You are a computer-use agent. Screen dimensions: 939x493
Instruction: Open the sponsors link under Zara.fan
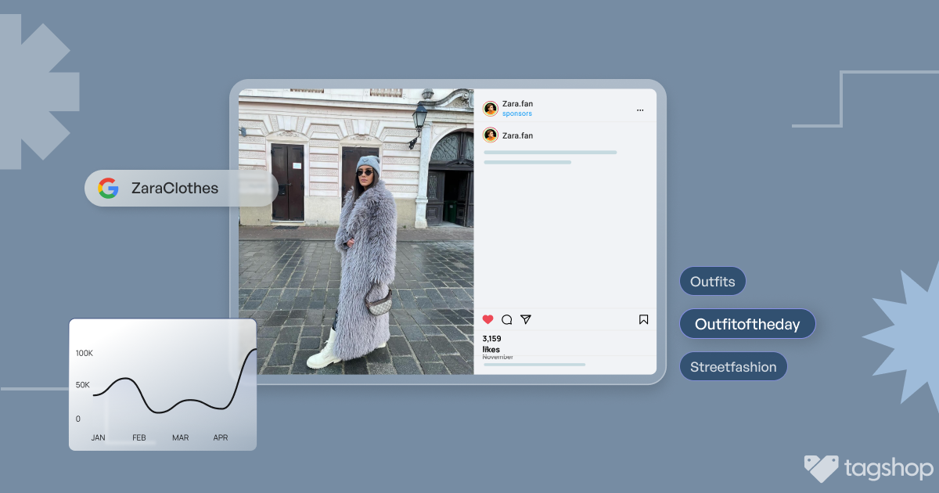[x=517, y=114]
